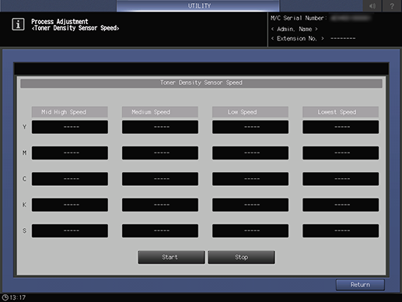402x302 pixels.
Task: Select the K value under Lowest Speed
Action: pos(341,205)
